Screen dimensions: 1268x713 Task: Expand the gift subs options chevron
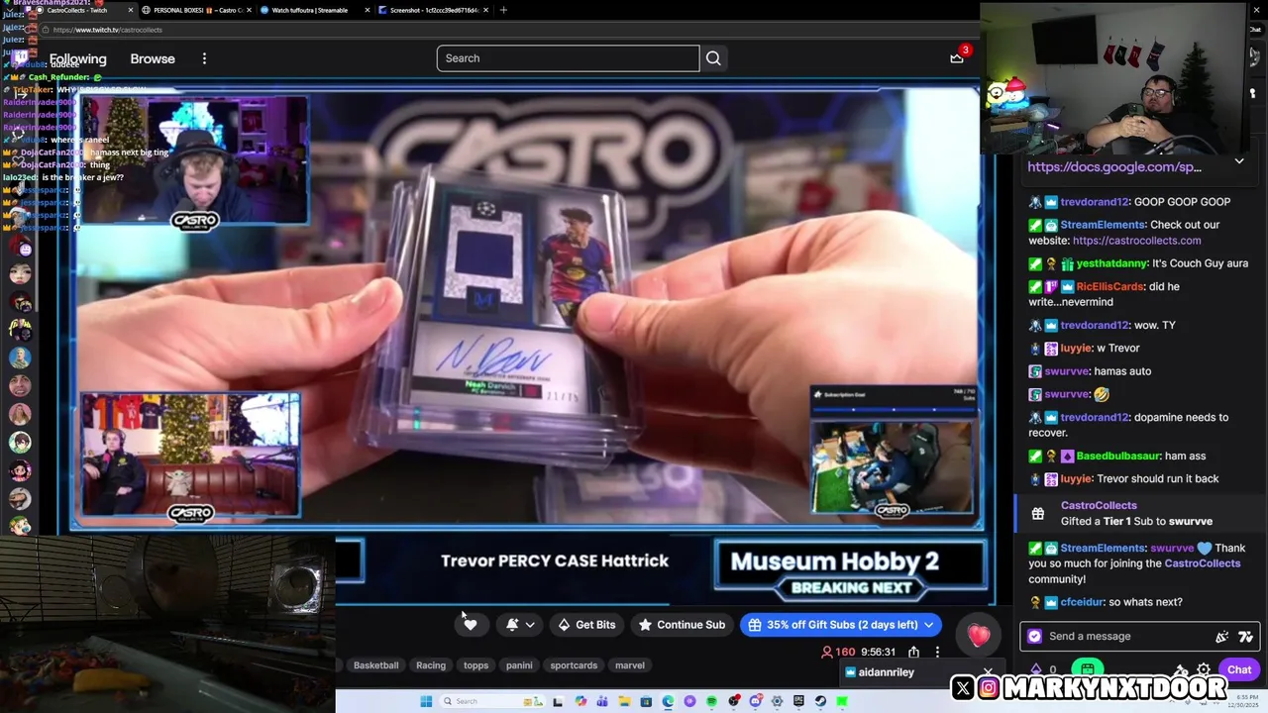point(929,625)
